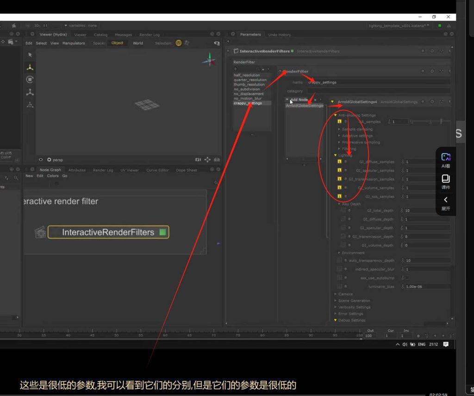Toggle the sss_use_autobump checkbox
The width and height of the screenshot is (474, 396).
point(407,278)
